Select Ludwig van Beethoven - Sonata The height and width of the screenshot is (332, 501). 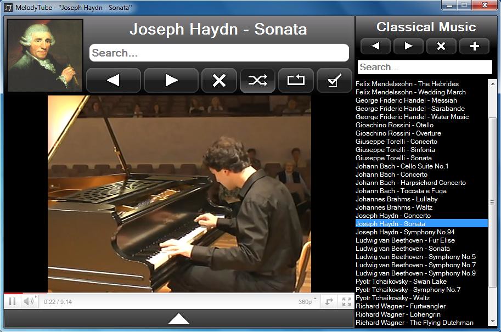click(x=421, y=249)
